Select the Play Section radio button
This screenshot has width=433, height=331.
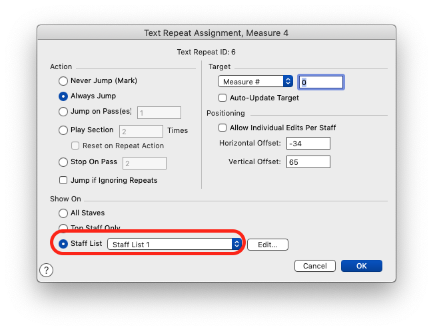pos(64,130)
